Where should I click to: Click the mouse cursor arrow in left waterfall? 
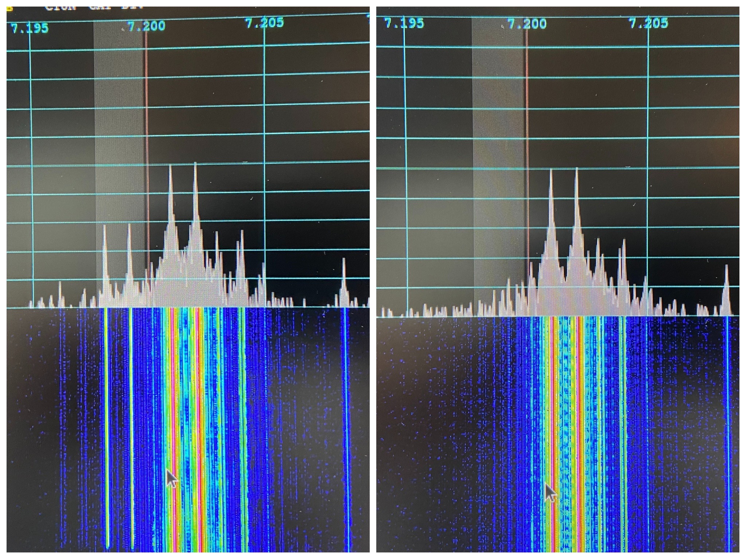pos(172,478)
